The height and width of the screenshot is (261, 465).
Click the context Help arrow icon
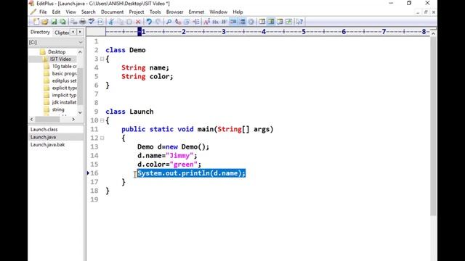click(x=299, y=22)
